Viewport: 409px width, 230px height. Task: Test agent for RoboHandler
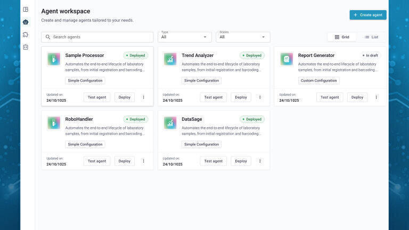(97, 161)
